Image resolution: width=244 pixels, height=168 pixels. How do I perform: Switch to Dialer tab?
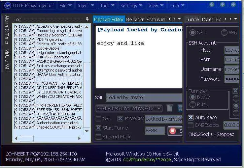coord(207,20)
